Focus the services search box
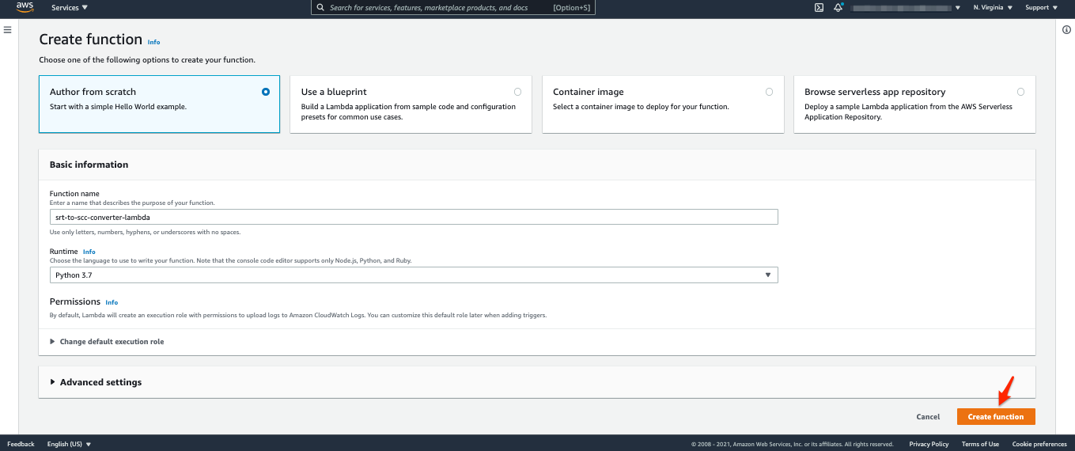The image size is (1075, 451). (x=452, y=8)
